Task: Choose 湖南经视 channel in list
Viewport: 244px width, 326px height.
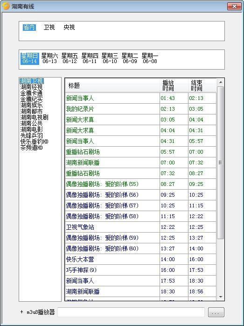Action: [31, 87]
